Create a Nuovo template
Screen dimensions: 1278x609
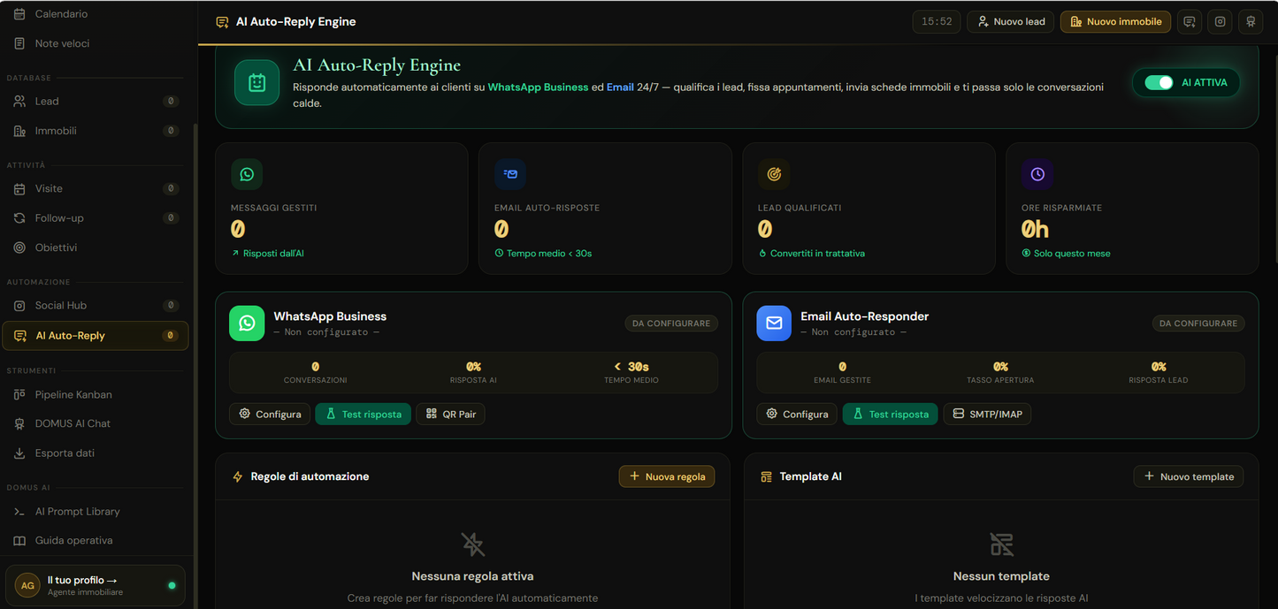pos(1189,476)
